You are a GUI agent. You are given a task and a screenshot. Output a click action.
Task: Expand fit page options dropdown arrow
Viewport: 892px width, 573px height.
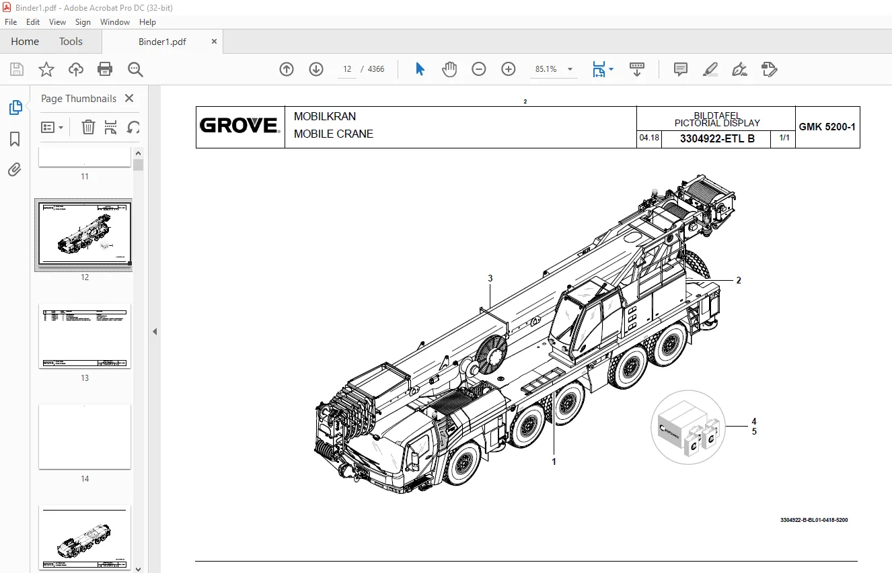[x=611, y=69]
